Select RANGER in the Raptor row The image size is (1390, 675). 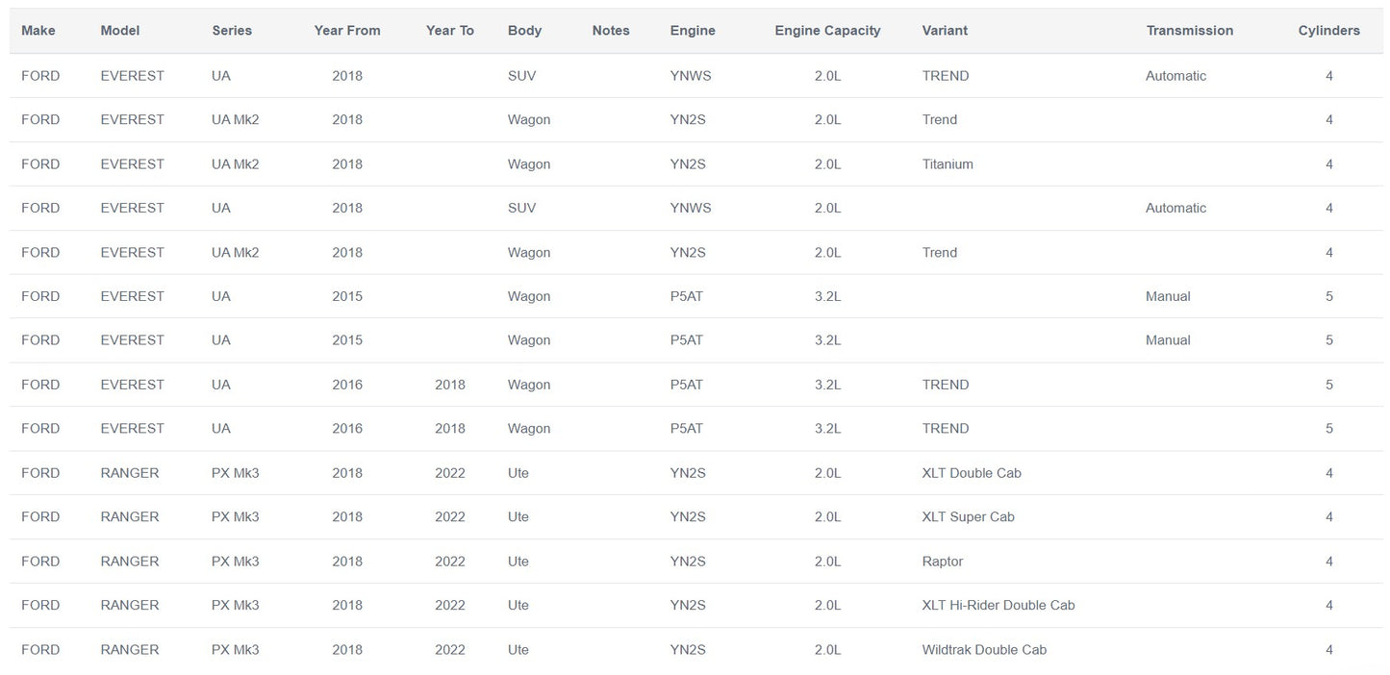click(x=130, y=562)
